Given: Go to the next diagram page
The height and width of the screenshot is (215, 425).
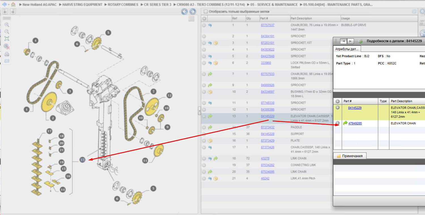Looking at the screenshot, I should click(x=193, y=12).
